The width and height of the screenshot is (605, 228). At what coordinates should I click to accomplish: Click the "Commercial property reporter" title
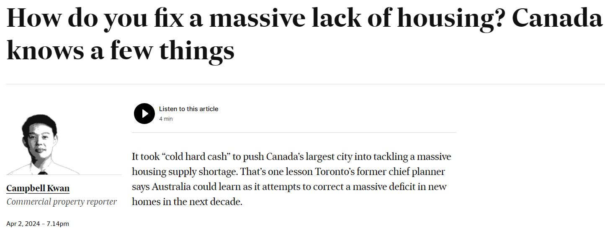pyautogui.click(x=62, y=202)
